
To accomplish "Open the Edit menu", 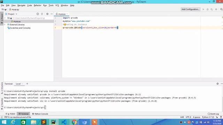I will [8, 6].
